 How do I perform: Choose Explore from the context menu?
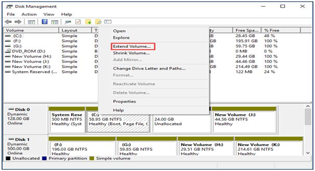[x=121, y=38]
